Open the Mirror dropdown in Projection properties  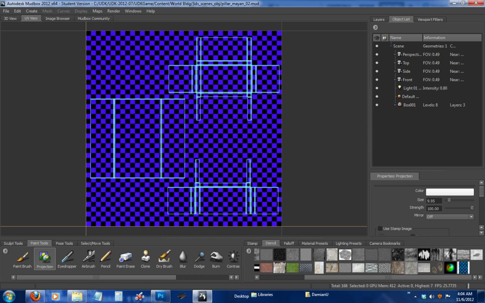pyautogui.click(x=471, y=216)
